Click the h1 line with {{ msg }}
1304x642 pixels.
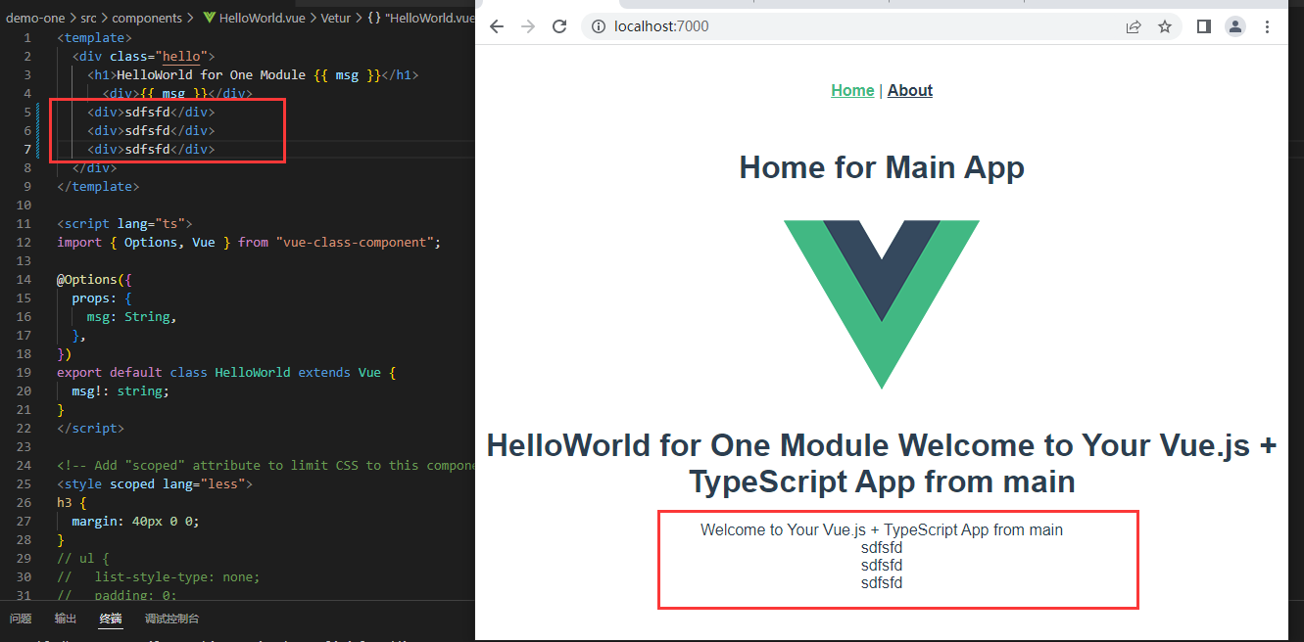253,74
